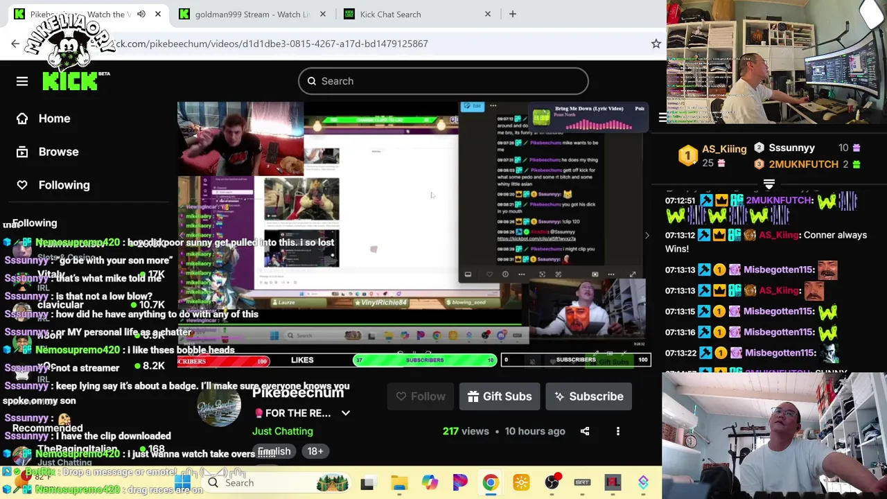Mute the Pikebeechum tab's audio speaker icon
The width and height of the screenshot is (887, 499).
[x=141, y=14]
